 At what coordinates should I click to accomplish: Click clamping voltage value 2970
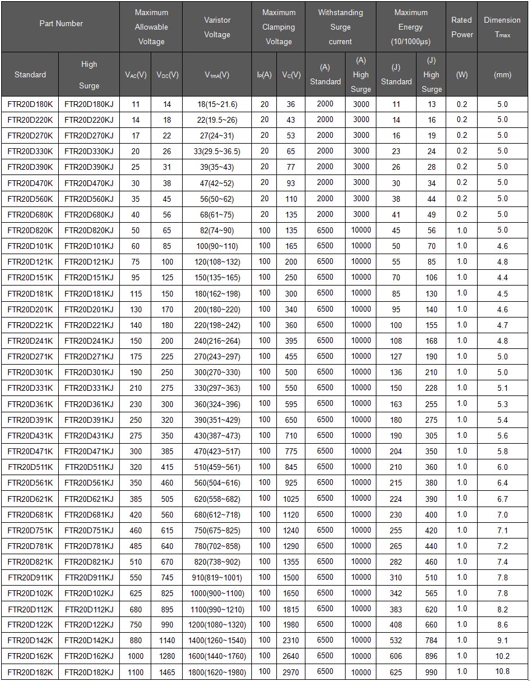click(291, 672)
